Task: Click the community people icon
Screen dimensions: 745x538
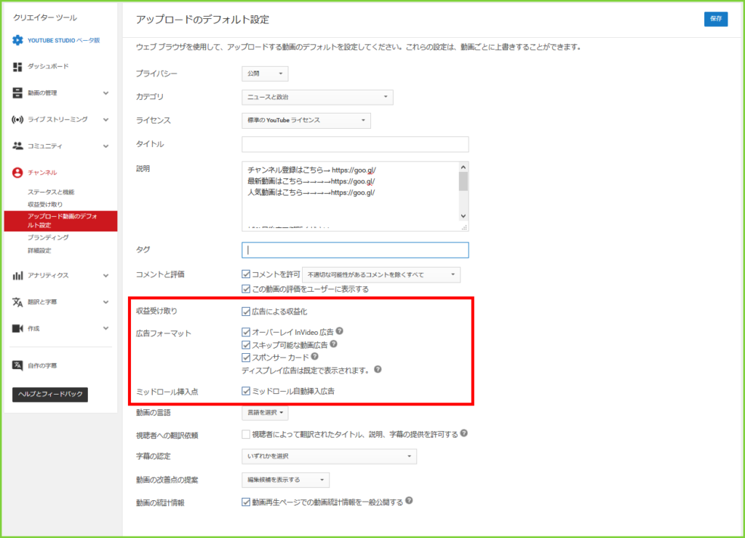Action: pos(17,146)
